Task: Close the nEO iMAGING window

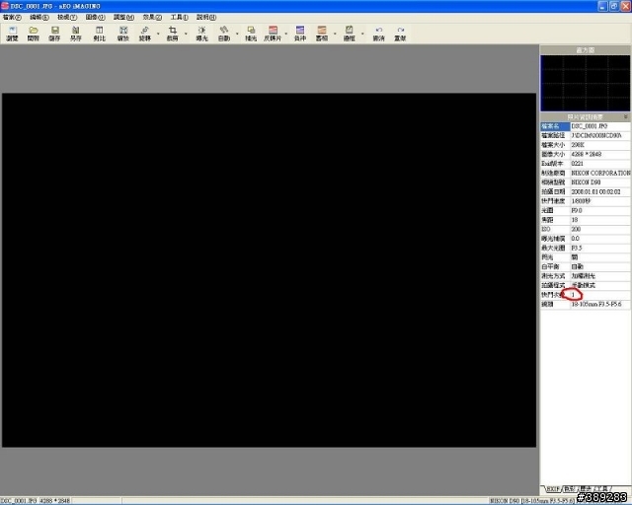Action: (625, 6)
